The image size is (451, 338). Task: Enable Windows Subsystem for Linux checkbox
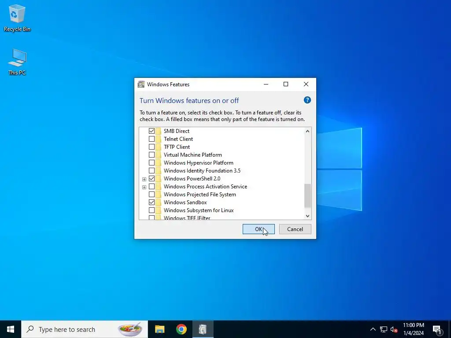coord(152,210)
